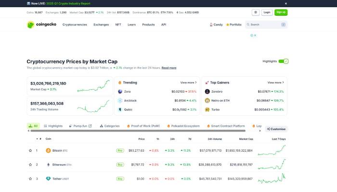The width and height of the screenshot is (337, 192).
Task: Favorite Ethereum with star icon
Action: 30,165
